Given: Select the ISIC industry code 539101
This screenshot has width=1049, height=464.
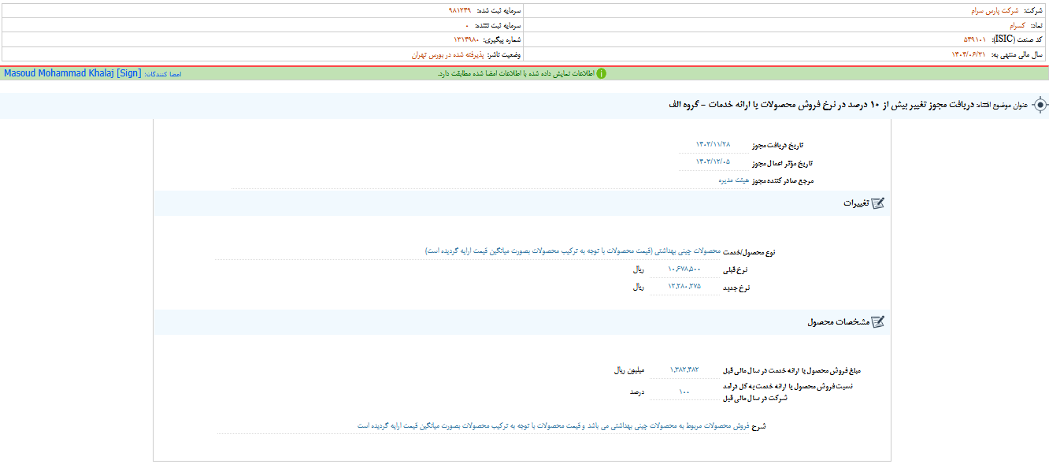Looking at the screenshot, I should [x=977, y=39].
